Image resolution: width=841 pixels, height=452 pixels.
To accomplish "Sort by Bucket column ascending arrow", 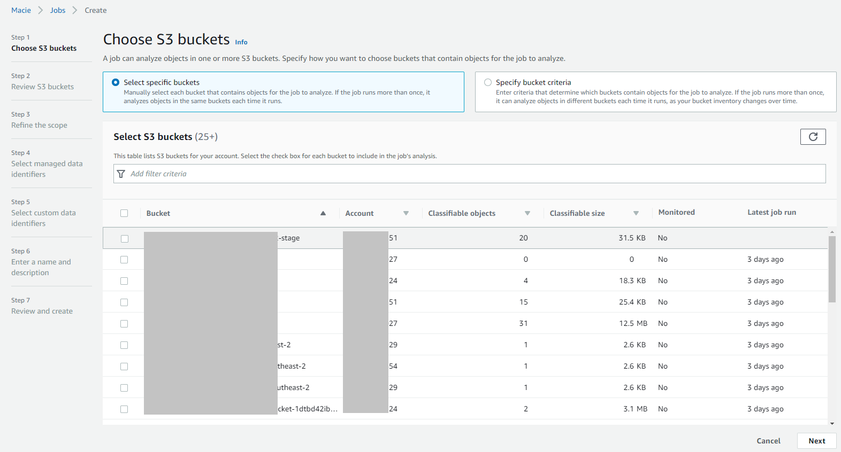I will [x=323, y=213].
